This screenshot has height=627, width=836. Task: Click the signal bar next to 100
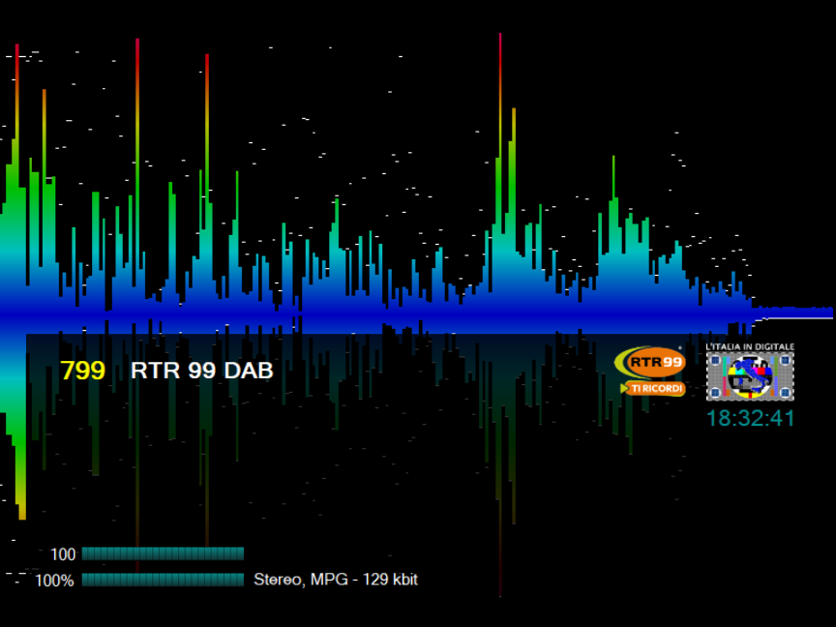pos(163,553)
